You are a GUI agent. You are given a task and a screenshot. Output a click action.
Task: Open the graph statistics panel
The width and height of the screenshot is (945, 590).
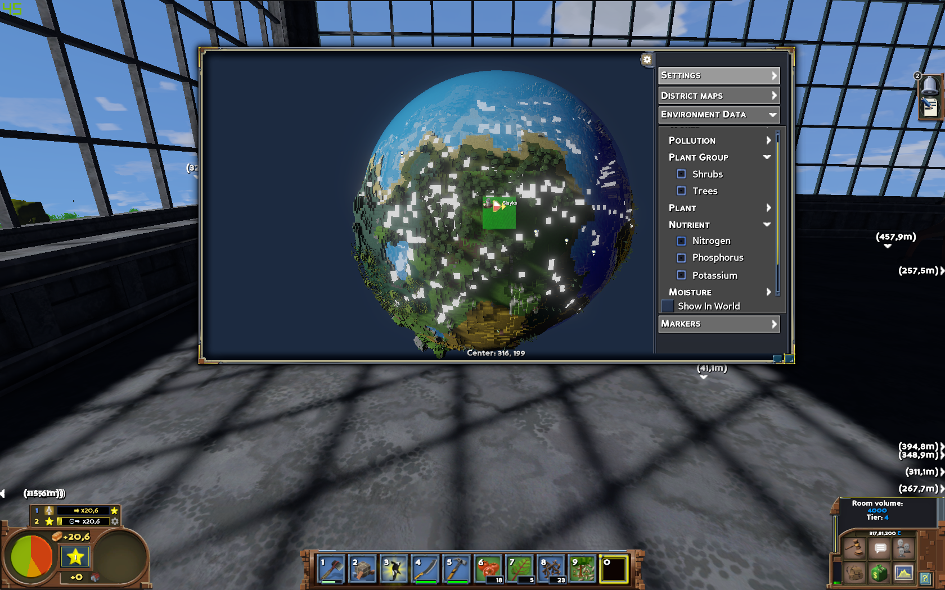904,573
